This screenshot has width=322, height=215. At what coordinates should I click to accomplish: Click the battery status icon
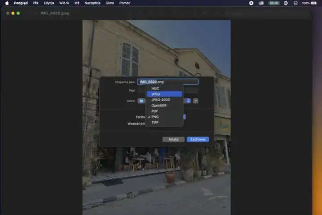314,3
